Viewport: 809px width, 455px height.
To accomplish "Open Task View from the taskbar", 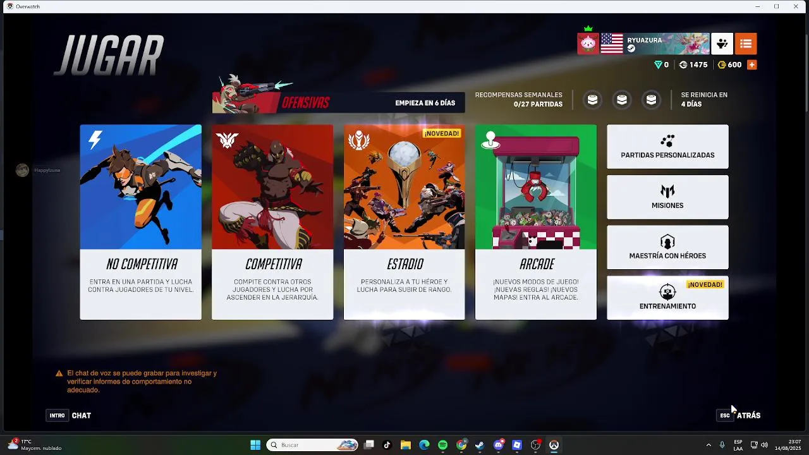I will click(369, 445).
